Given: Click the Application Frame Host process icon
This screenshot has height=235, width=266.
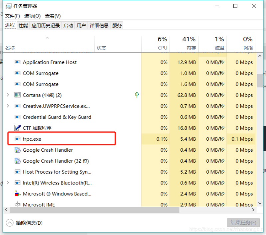Looking at the screenshot, I should tap(18, 62).
